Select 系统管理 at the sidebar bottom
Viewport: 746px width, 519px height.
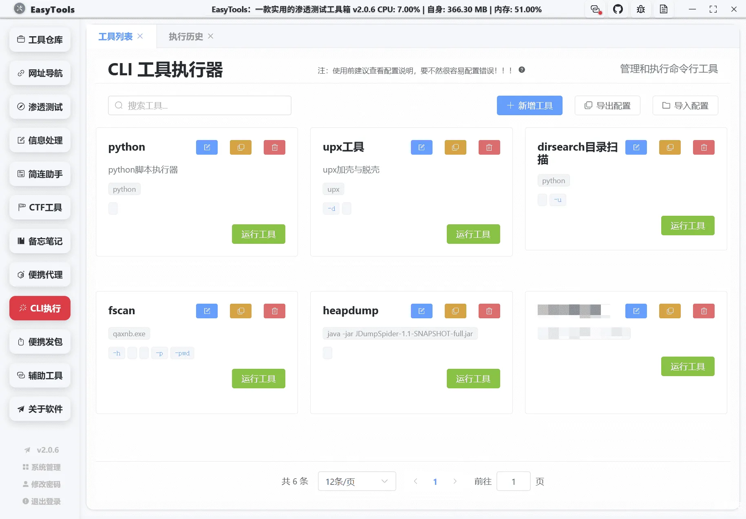[x=41, y=467]
